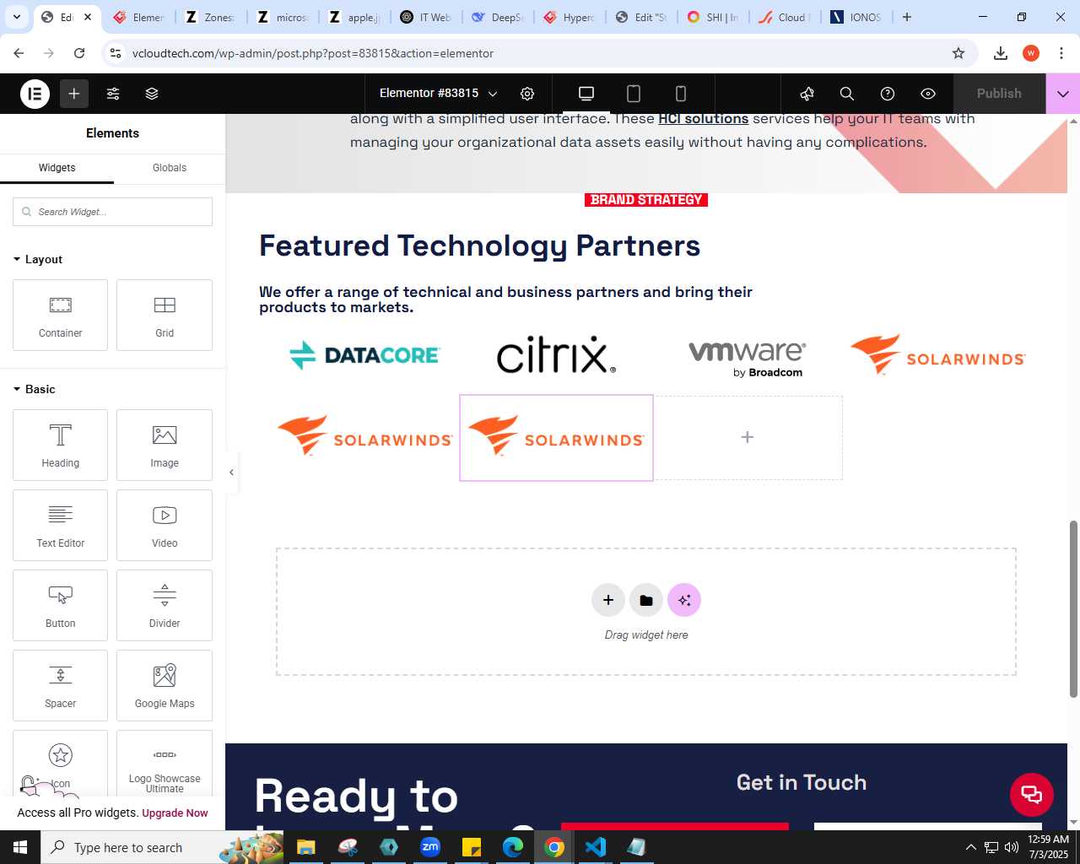Open What's New megaphone icon
The width and height of the screenshot is (1080, 864).
[807, 94]
